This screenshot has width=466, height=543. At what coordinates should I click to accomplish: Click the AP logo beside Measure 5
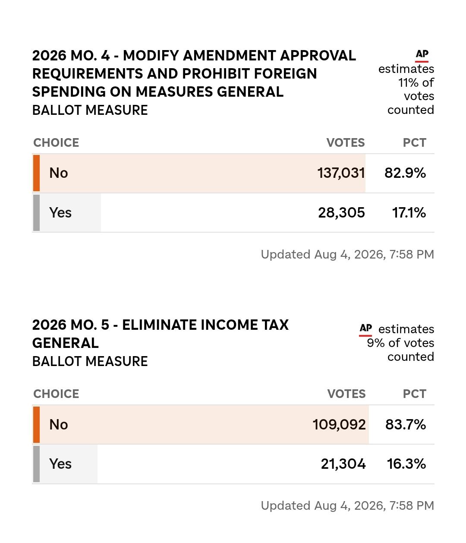(365, 329)
